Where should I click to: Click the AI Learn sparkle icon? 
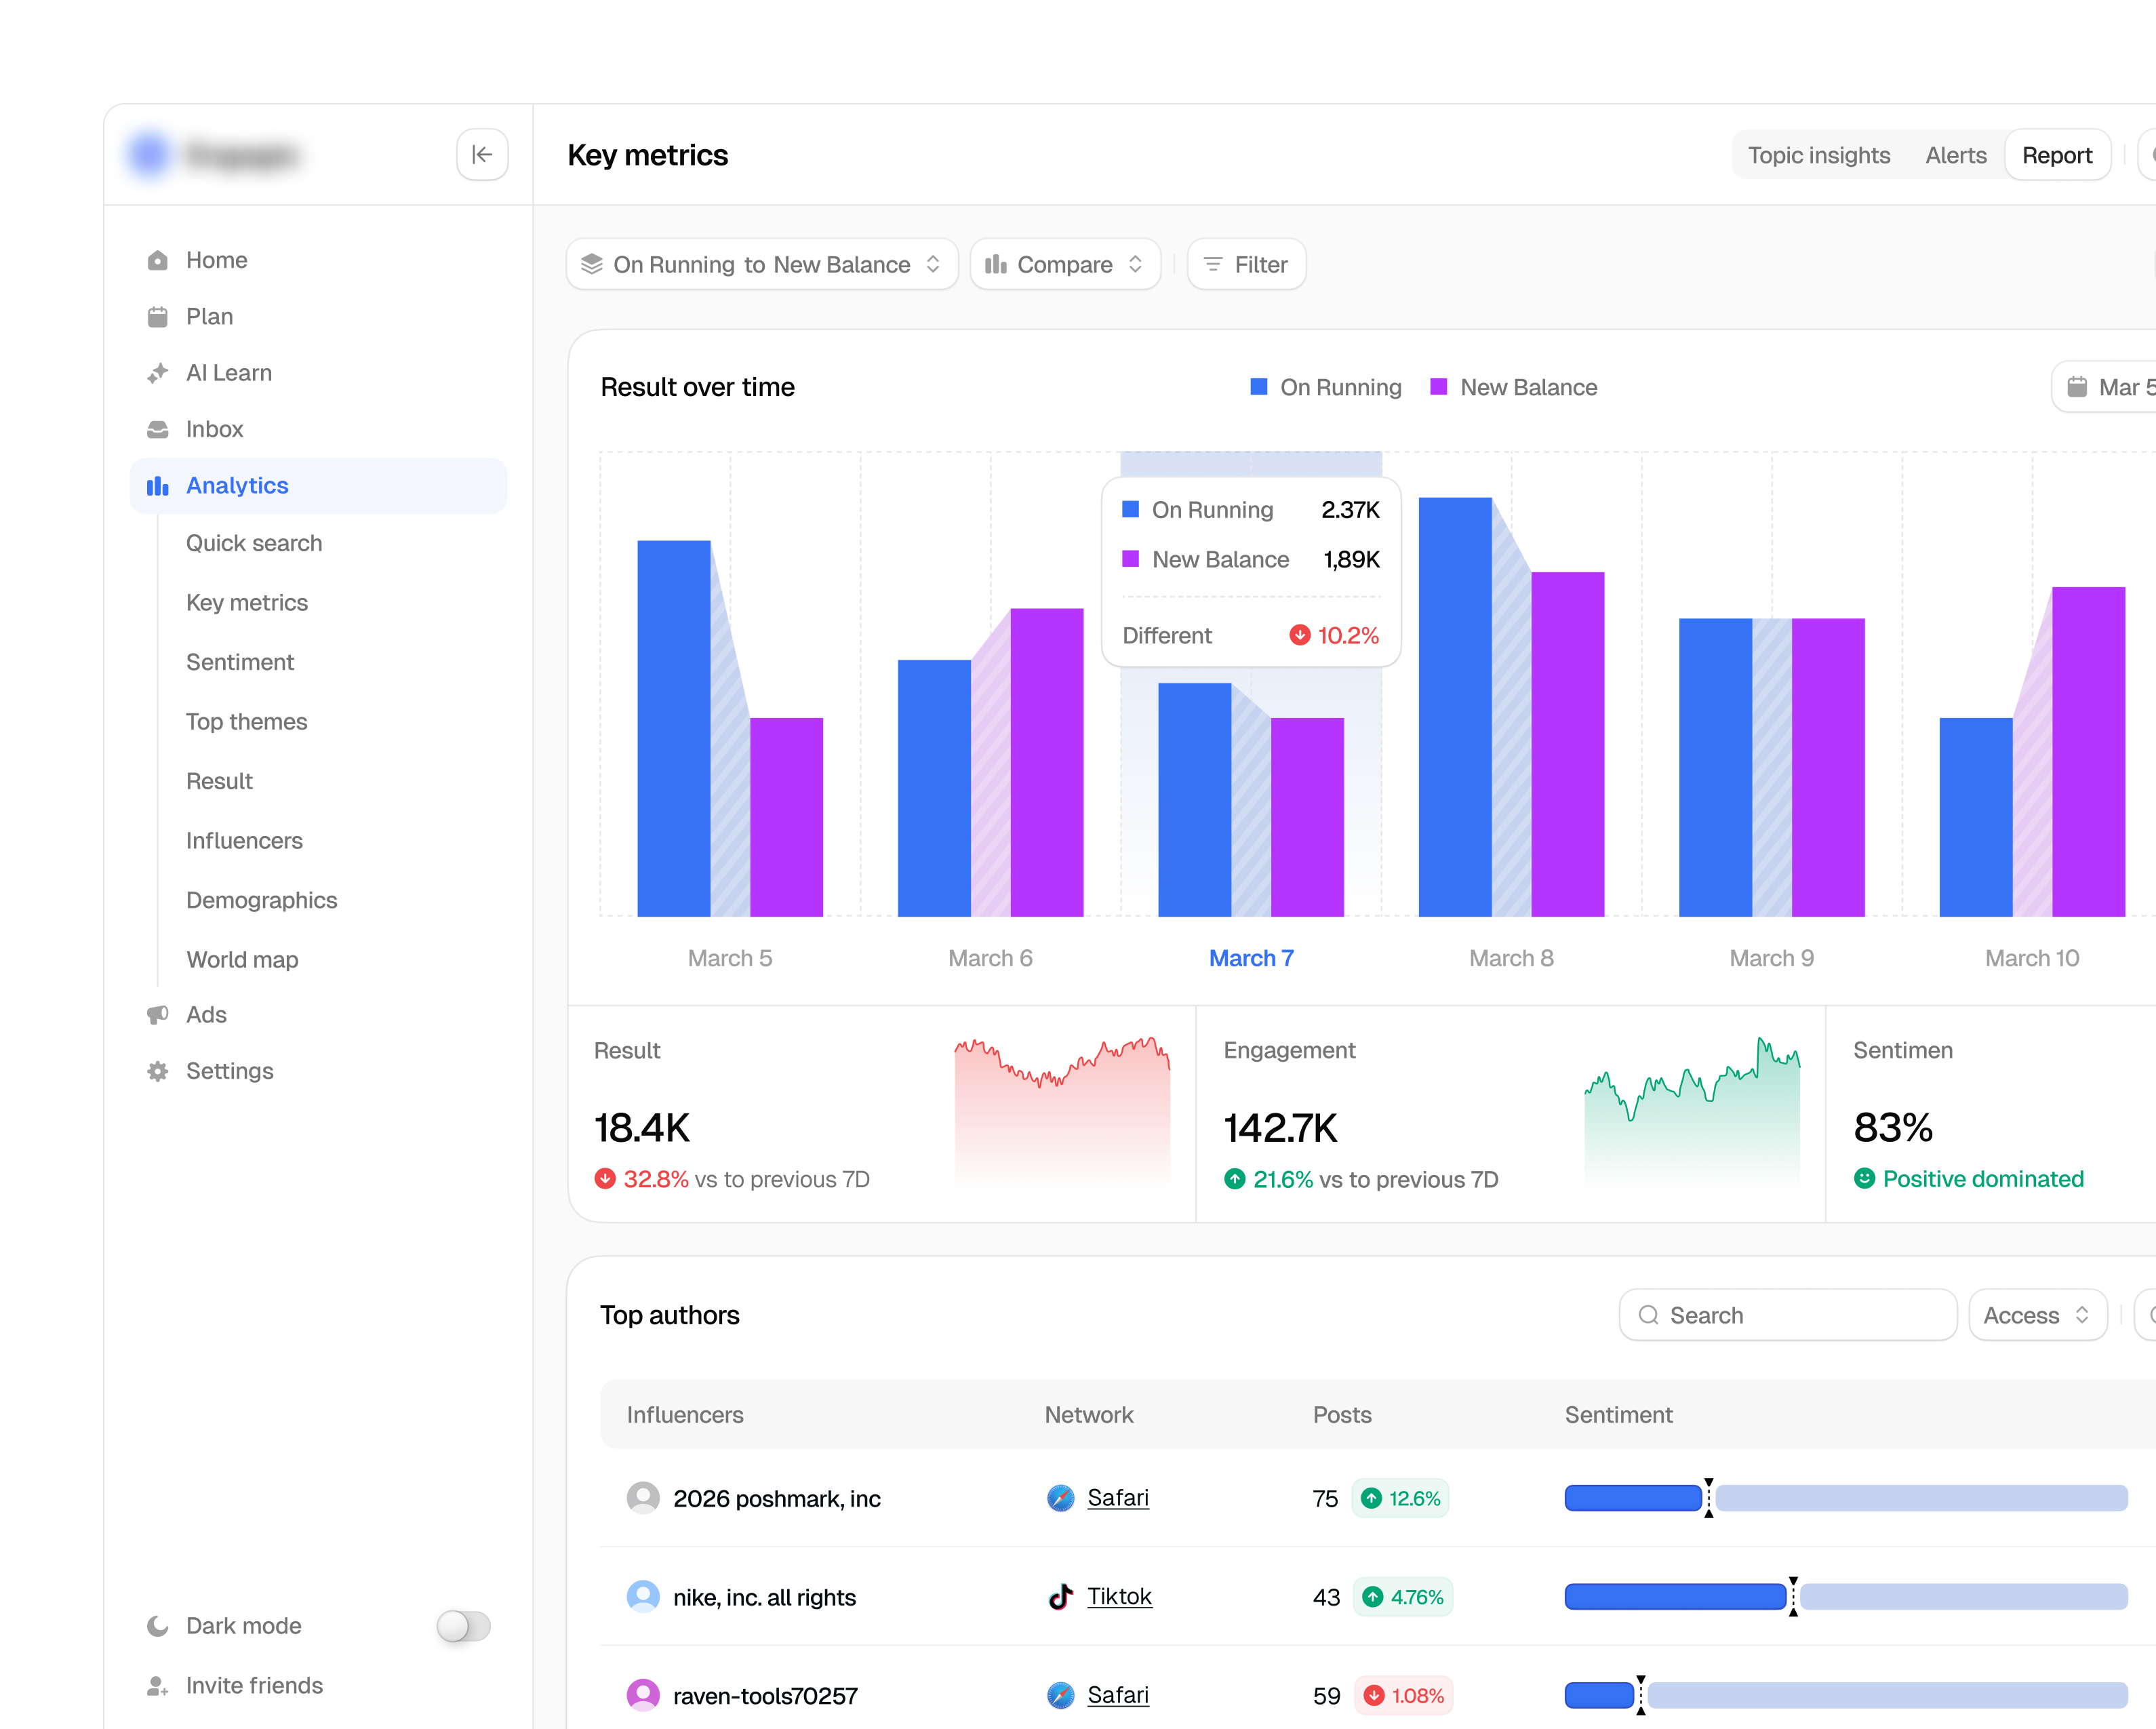click(x=158, y=373)
